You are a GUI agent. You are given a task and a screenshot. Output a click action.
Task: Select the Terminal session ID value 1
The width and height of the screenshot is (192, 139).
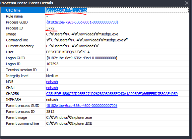click(x=47, y=70)
